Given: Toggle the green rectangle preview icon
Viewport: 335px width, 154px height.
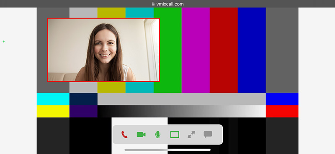Looking at the screenshot, I should coord(175,134).
